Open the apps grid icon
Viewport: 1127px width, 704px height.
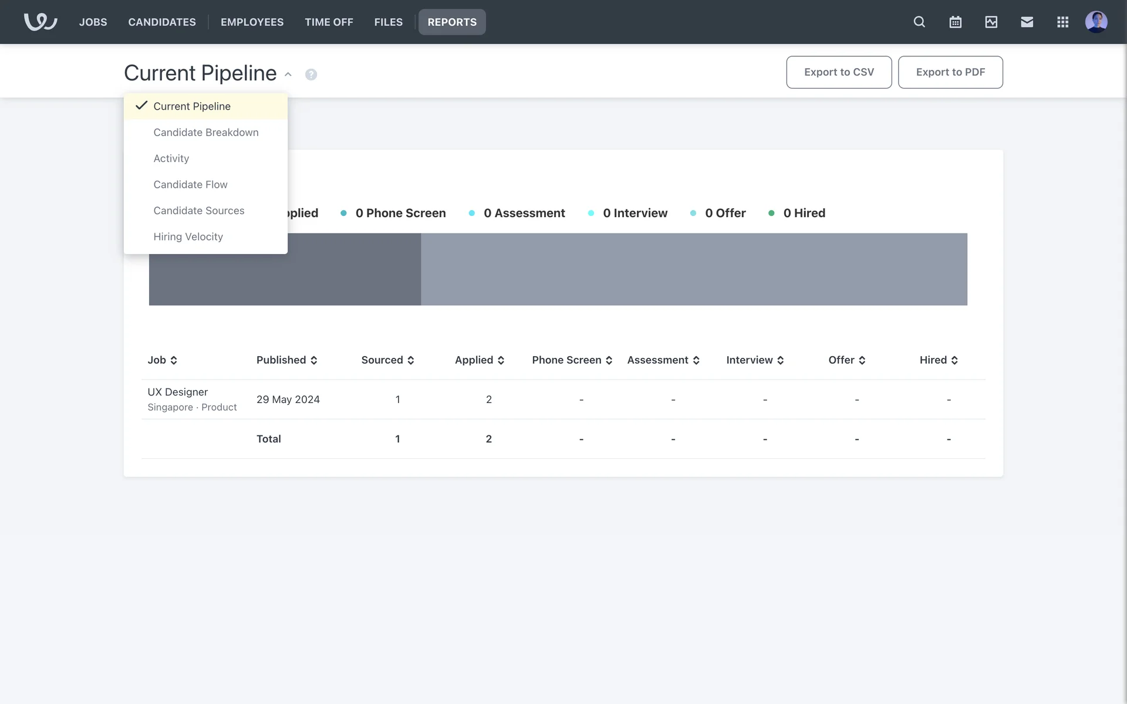(x=1062, y=22)
